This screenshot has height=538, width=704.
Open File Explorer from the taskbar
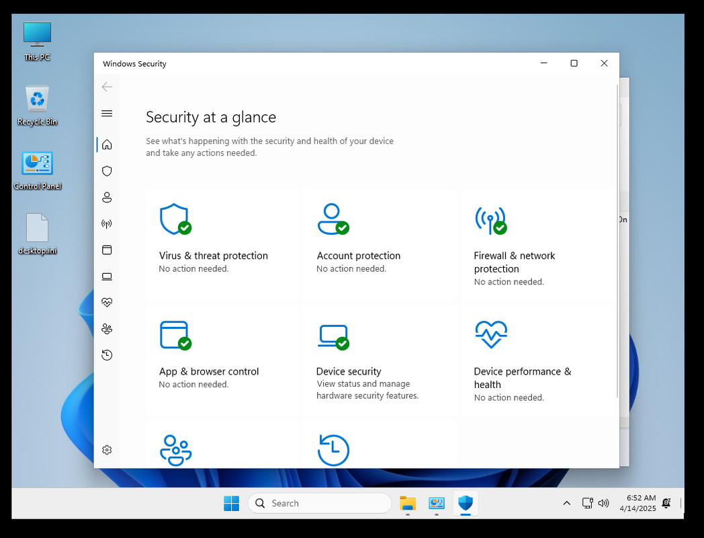[x=408, y=503]
